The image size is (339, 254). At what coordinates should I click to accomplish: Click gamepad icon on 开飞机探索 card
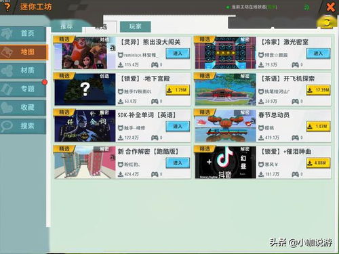[296, 102]
